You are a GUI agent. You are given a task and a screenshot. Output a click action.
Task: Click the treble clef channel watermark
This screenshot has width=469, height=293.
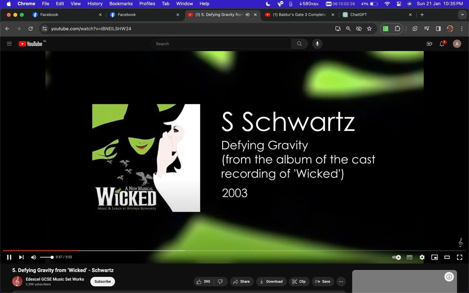pyautogui.click(x=460, y=242)
